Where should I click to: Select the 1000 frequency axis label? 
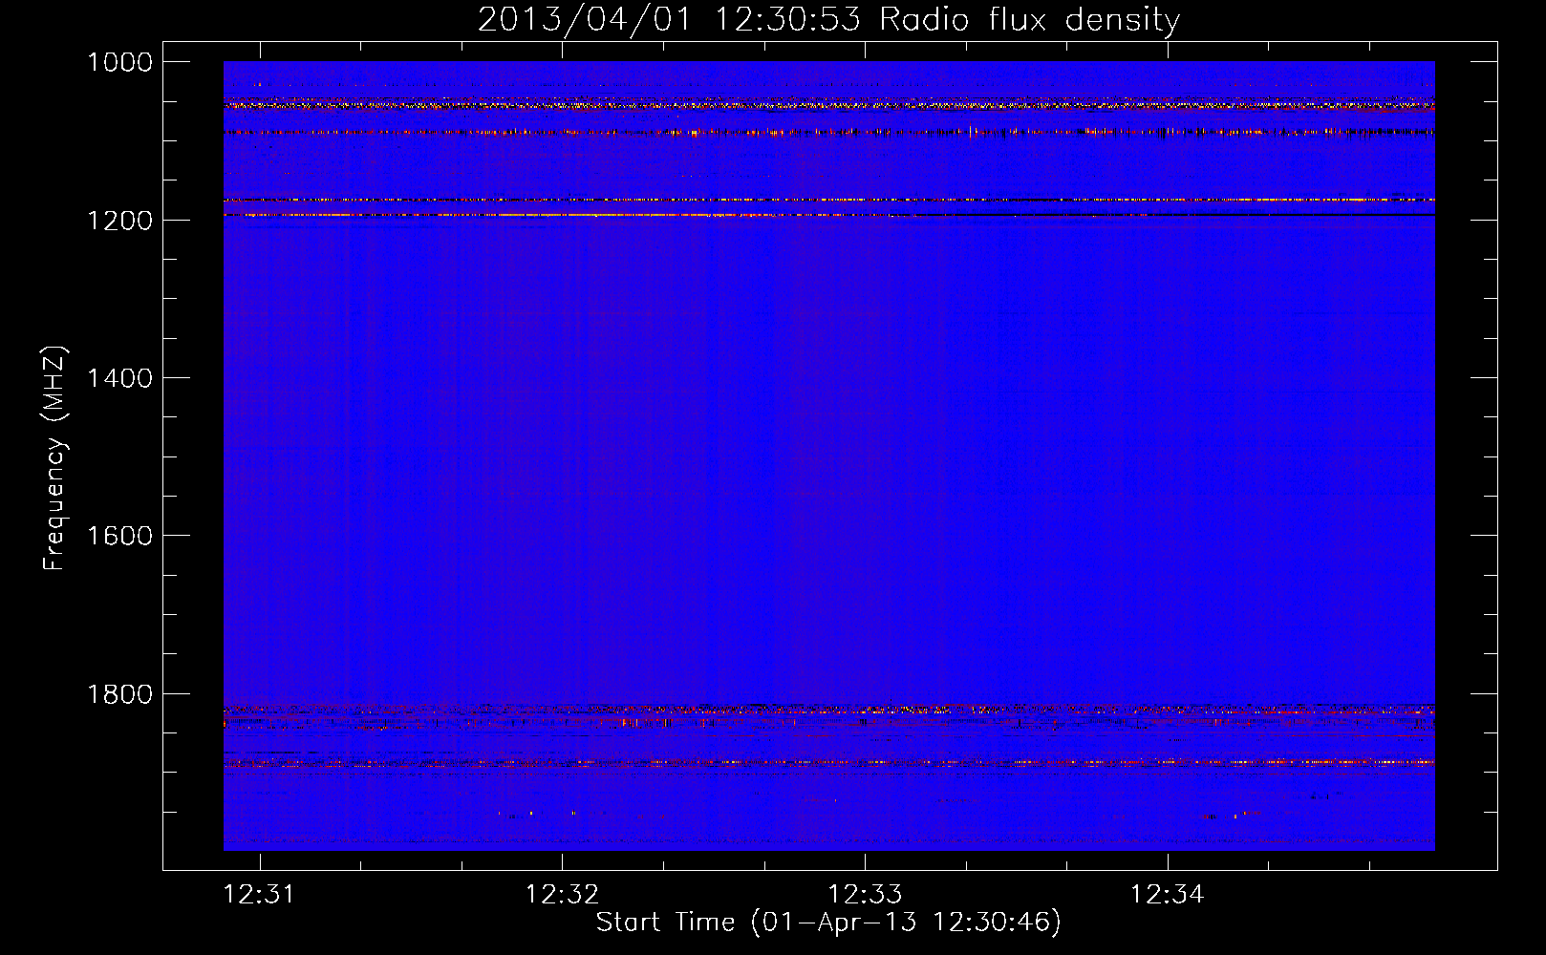(119, 62)
